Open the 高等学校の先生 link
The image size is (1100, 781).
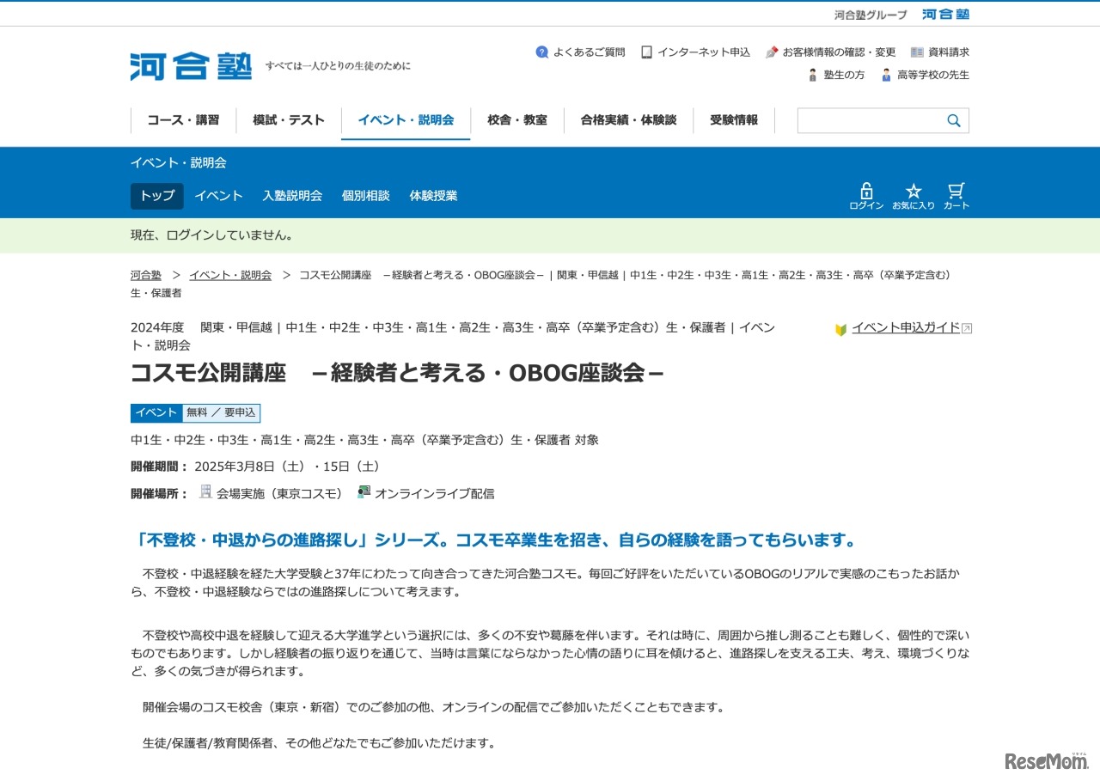[x=932, y=75]
